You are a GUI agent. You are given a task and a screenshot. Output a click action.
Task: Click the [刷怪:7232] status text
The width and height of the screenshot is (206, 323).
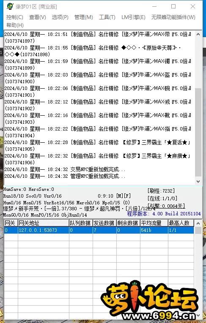pyautogui.click(x=161, y=191)
